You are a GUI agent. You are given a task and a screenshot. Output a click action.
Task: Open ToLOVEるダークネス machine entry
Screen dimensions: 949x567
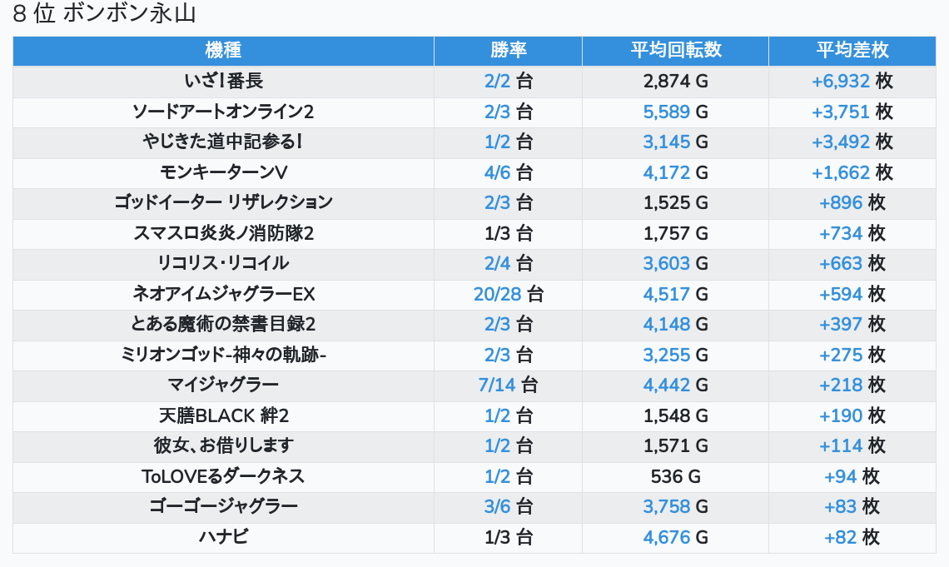223,476
